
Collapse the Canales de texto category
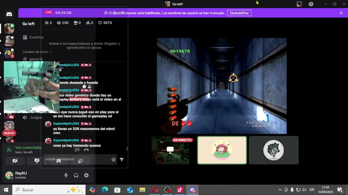(x=37, y=52)
